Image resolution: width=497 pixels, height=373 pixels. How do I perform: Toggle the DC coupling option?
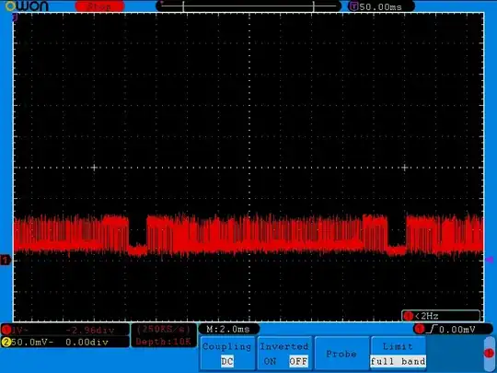click(227, 361)
